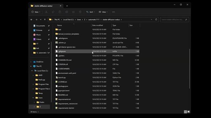The height and width of the screenshot is (118, 211).
Task: Click the file list vertical scrollbar
Action: tap(190, 69)
